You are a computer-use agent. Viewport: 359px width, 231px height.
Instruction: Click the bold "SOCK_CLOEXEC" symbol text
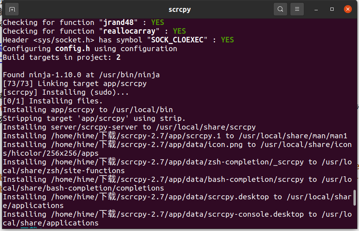[177, 40]
